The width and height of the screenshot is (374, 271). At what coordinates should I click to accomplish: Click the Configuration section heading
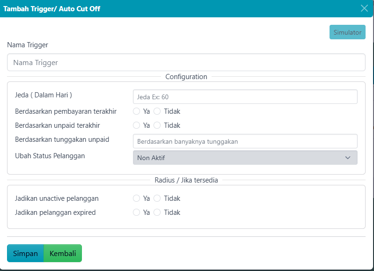pos(186,77)
